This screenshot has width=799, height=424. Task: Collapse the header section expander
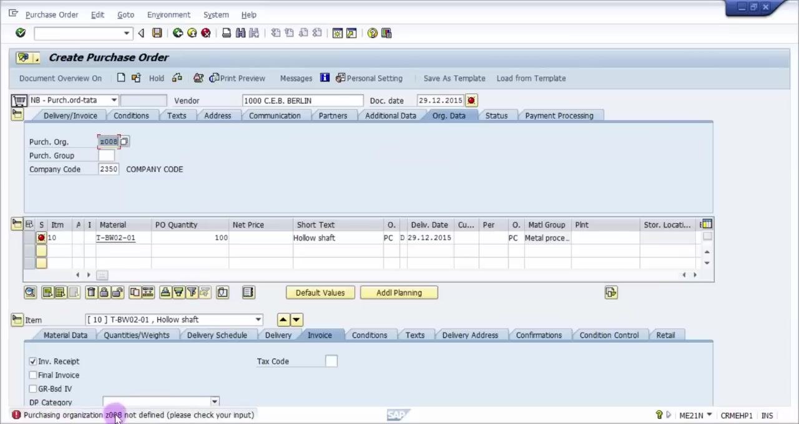pyautogui.click(x=17, y=114)
